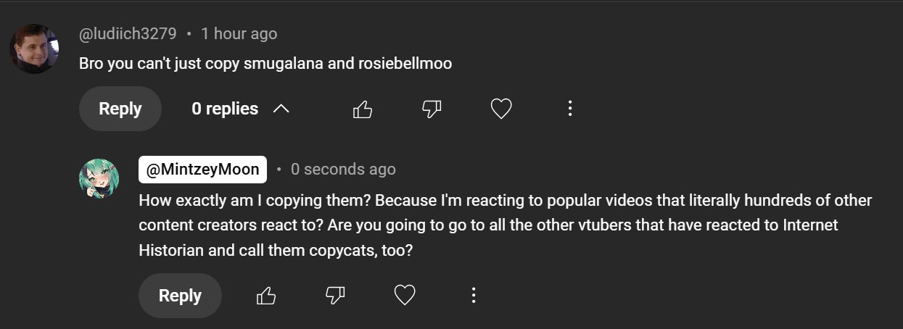Like the @MintzeyMoon reply
This screenshot has width=903, height=329.
tap(266, 296)
